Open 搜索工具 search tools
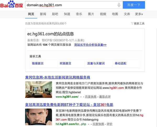Viewport: 157px width, 127px height. click(139, 24)
